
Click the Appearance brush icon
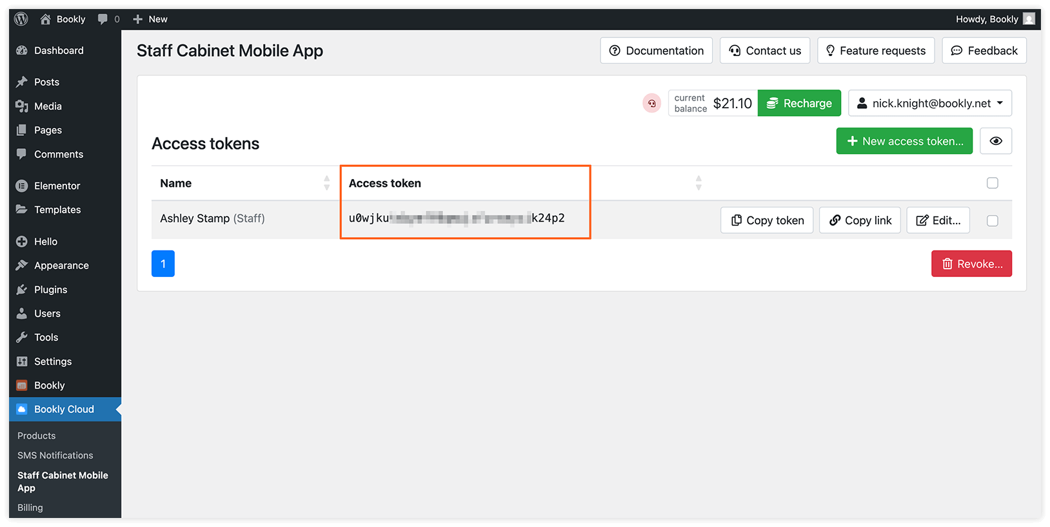pos(22,265)
